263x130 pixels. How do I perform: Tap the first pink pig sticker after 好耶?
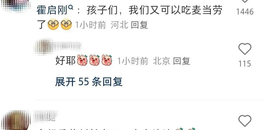[82, 60]
